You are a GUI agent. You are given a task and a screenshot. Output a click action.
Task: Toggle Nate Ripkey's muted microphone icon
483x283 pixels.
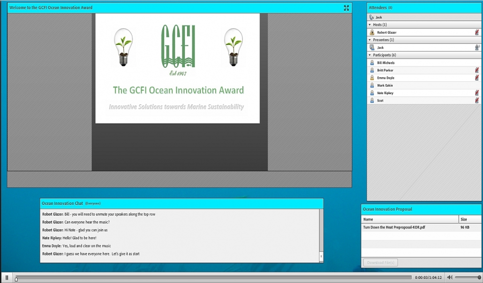477,93
